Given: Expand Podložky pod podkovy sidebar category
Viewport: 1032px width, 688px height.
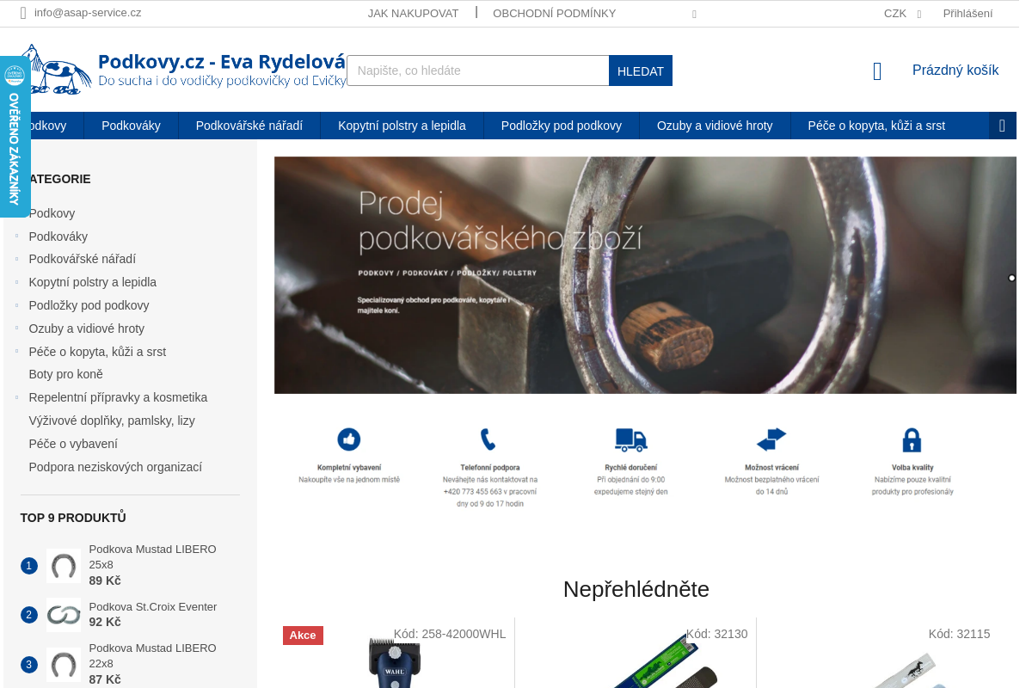Looking at the screenshot, I should (16, 305).
